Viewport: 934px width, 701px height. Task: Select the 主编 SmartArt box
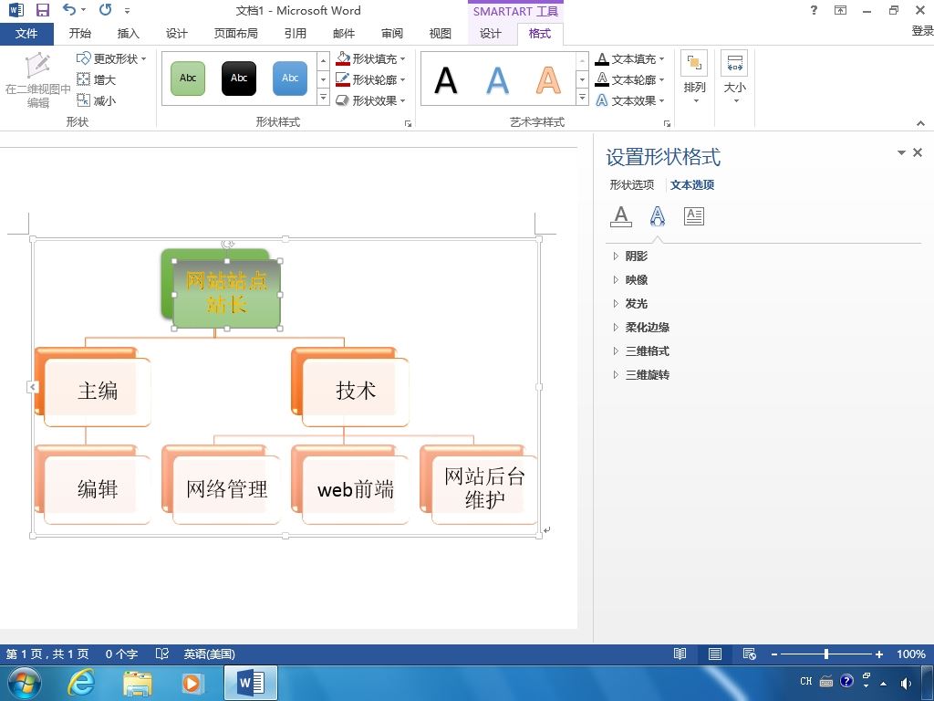[x=97, y=392]
